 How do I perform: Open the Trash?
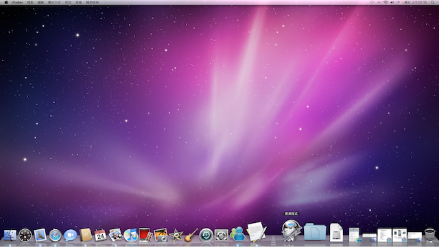pyautogui.click(x=430, y=235)
